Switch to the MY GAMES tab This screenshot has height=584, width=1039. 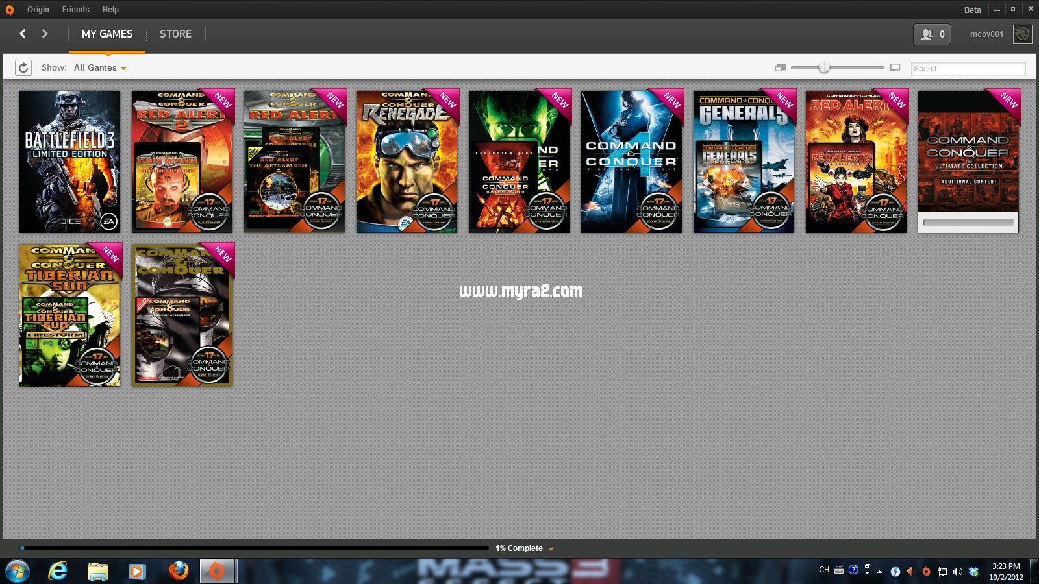point(107,34)
